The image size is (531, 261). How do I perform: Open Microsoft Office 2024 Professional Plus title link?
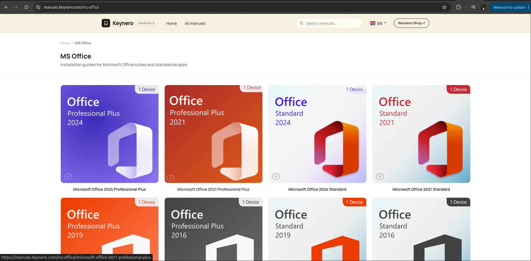click(109, 189)
